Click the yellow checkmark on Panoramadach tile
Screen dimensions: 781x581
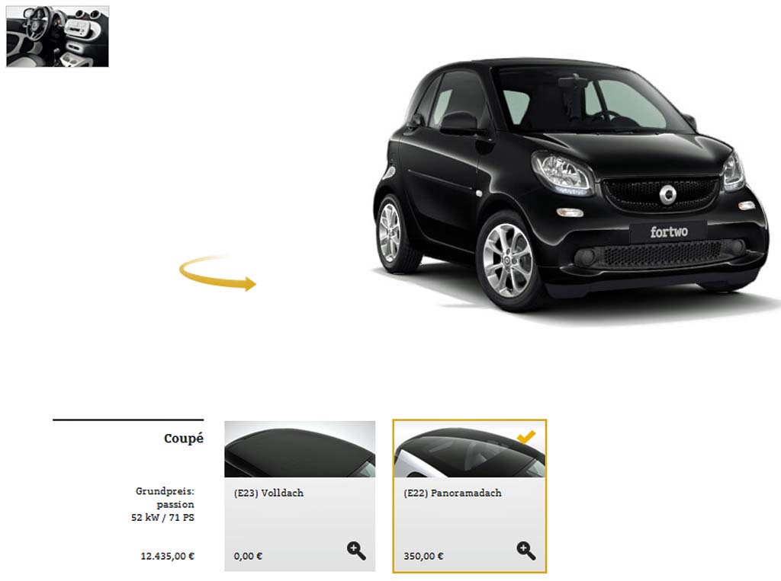point(526,437)
